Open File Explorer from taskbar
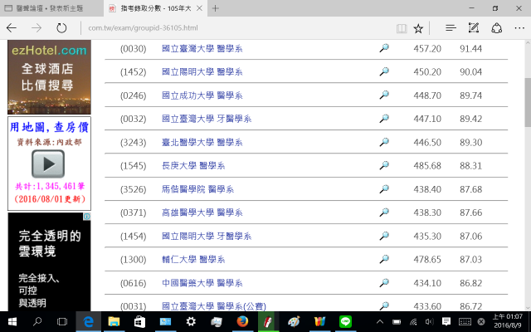The width and height of the screenshot is (531, 332). pyautogui.click(x=114, y=321)
